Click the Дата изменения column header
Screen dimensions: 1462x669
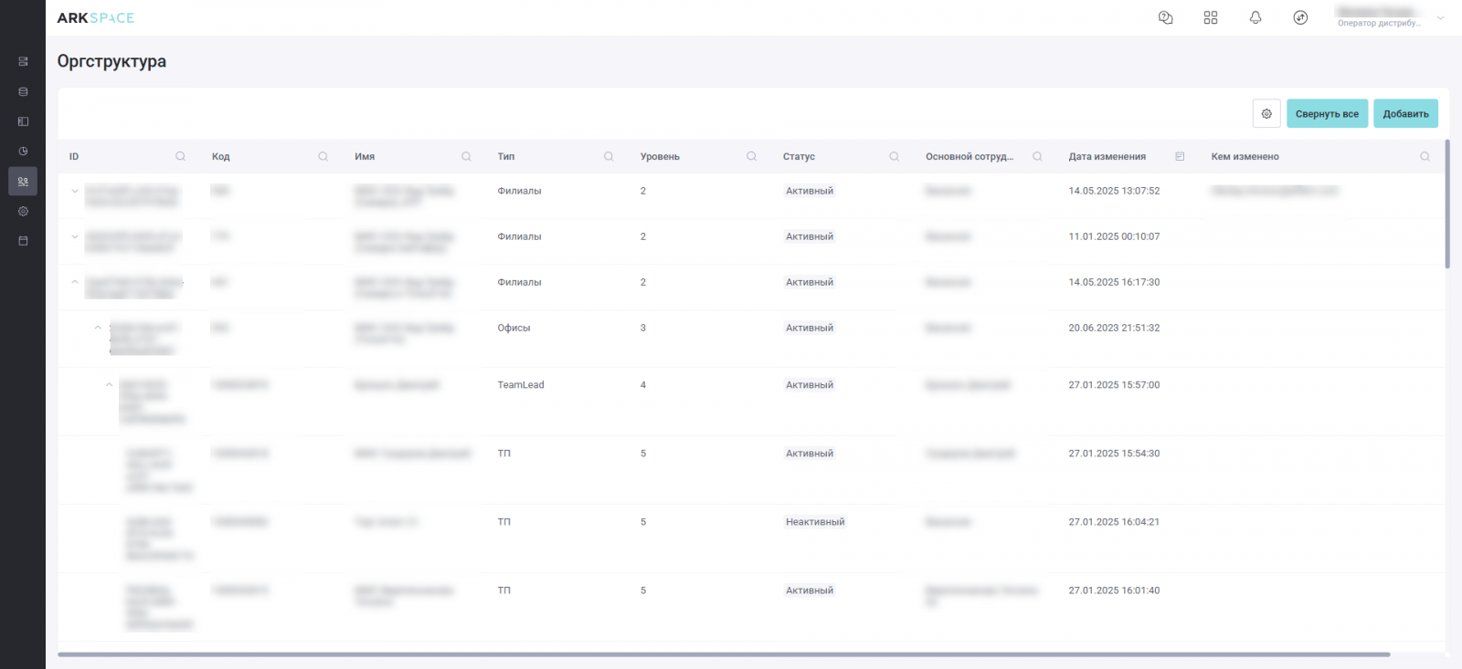coord(1107,156)
